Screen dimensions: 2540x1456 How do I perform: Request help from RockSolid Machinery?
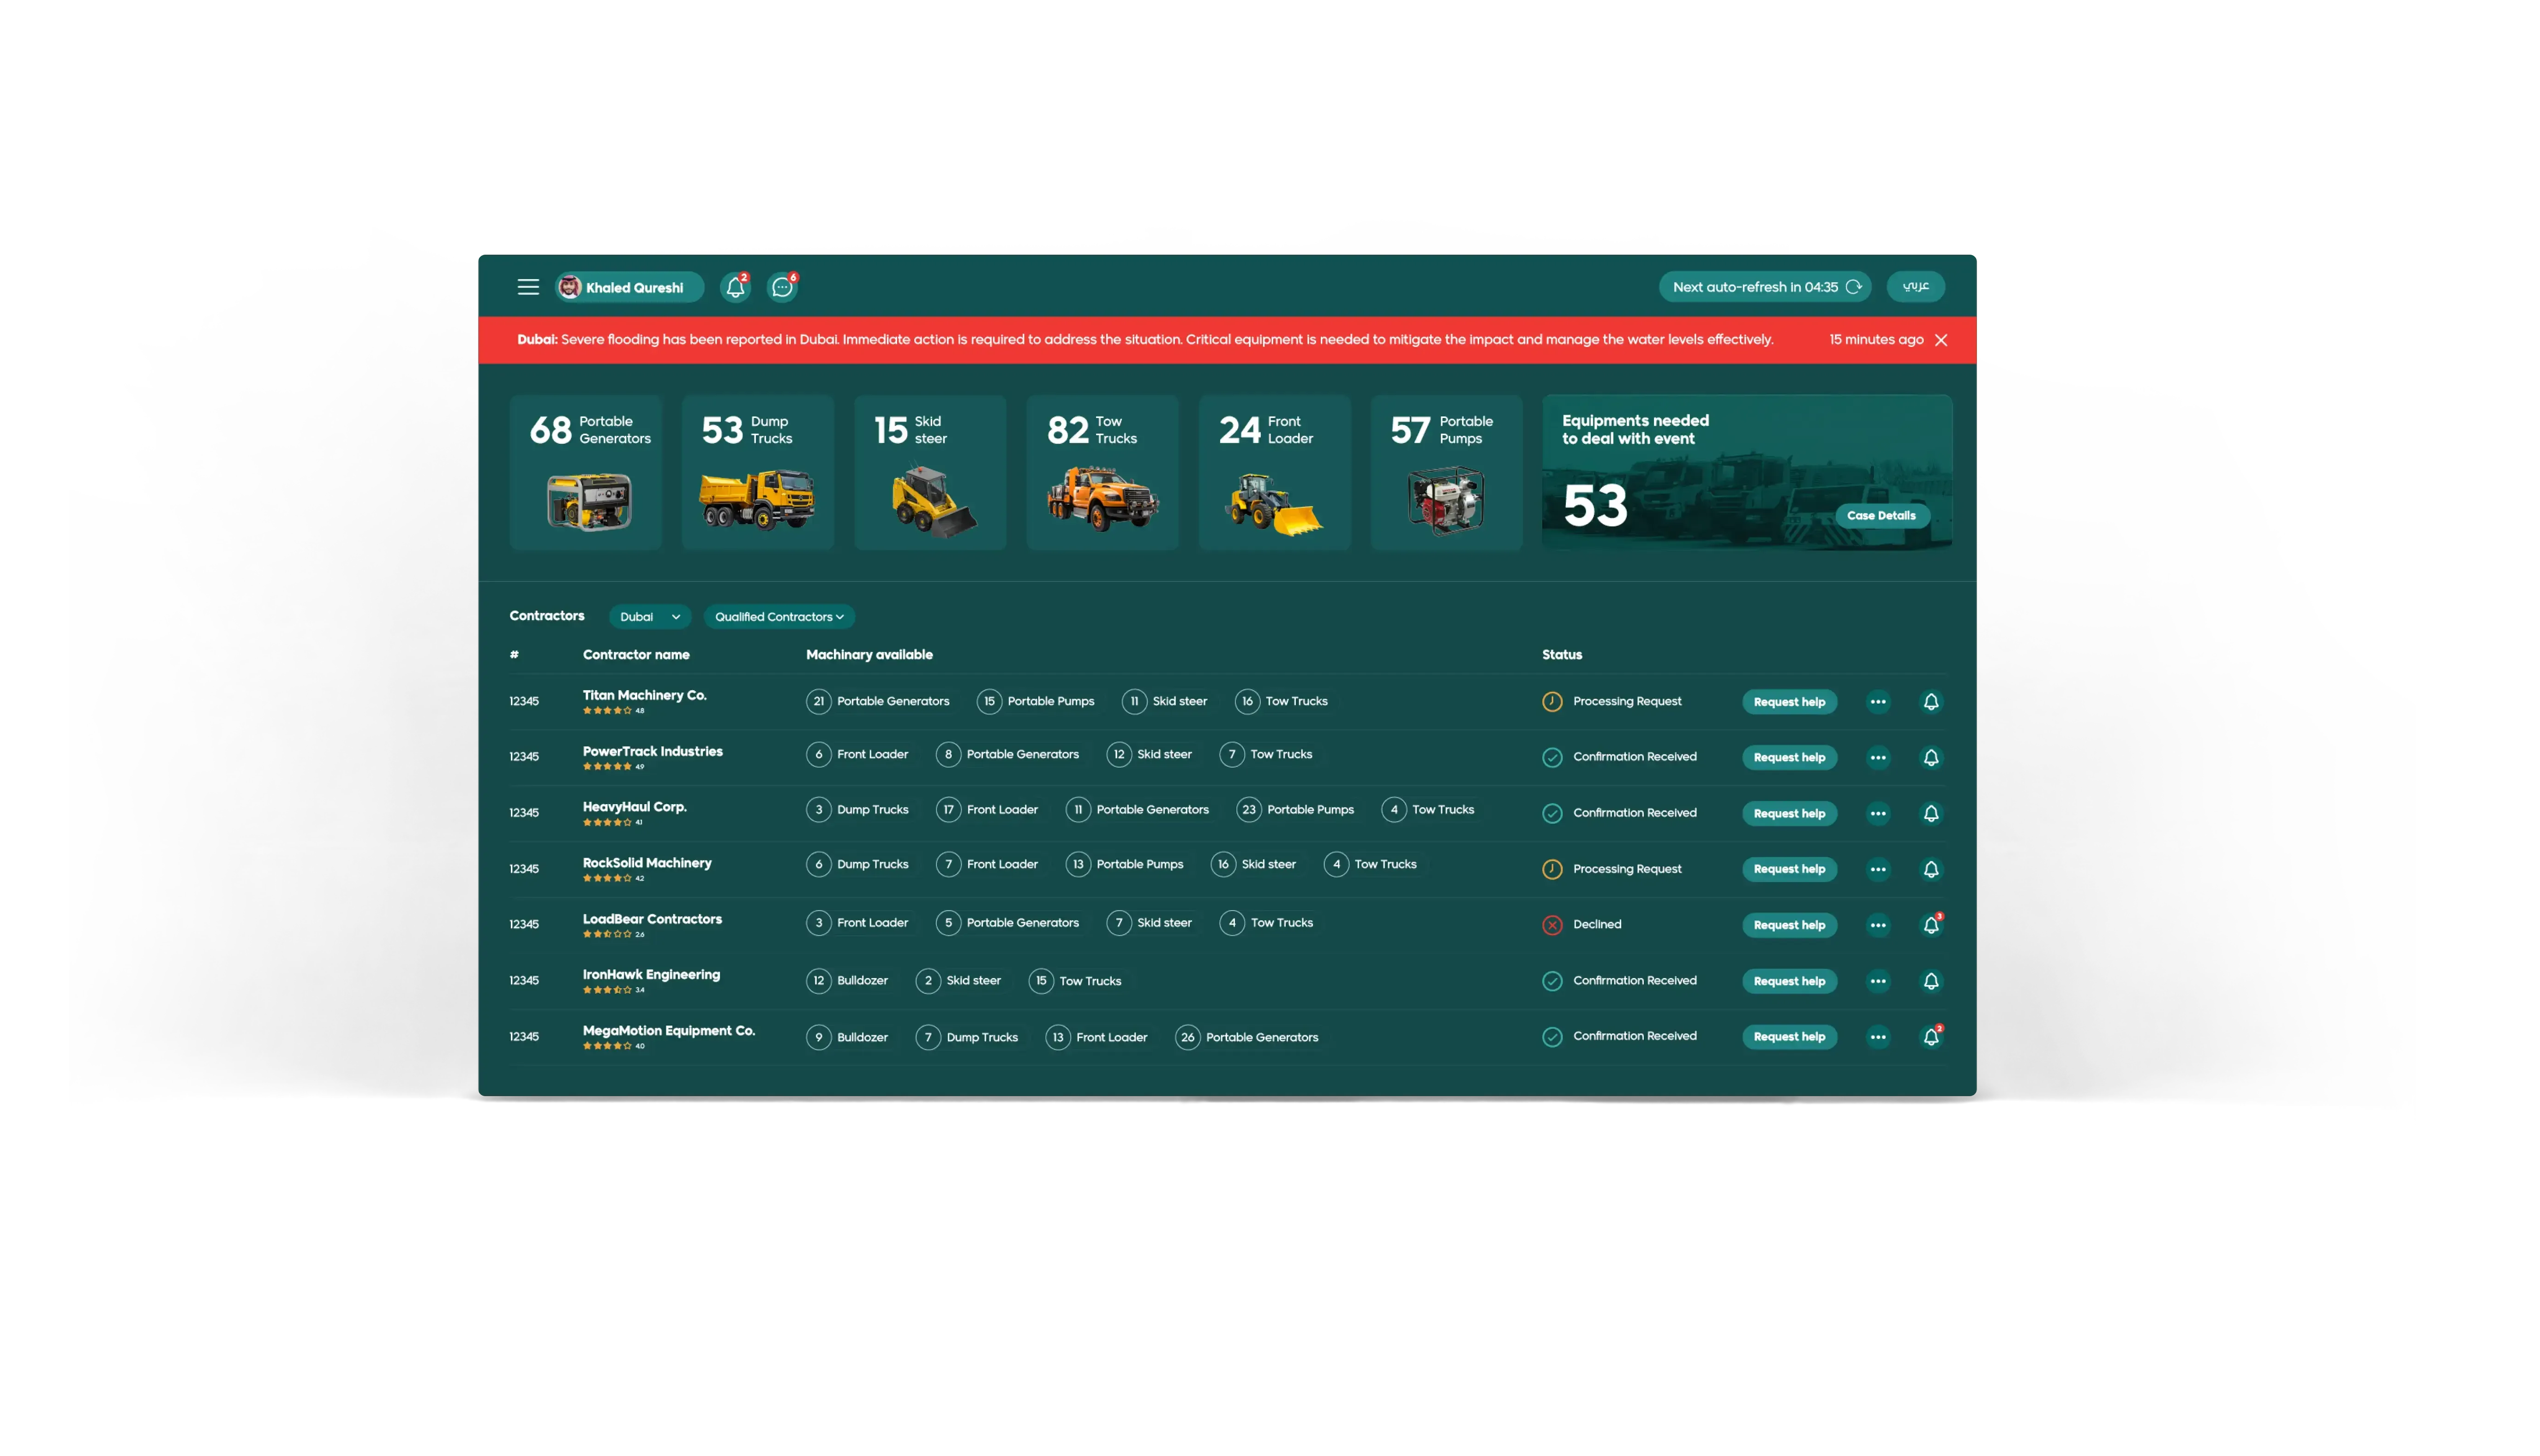1789,869
